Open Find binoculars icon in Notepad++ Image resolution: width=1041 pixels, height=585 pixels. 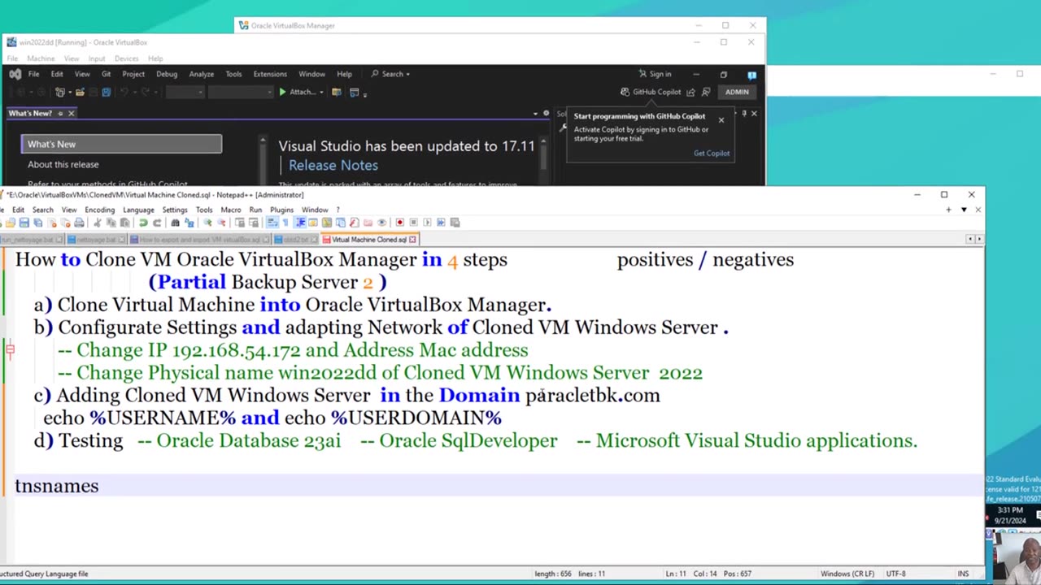tap(175, 223)
